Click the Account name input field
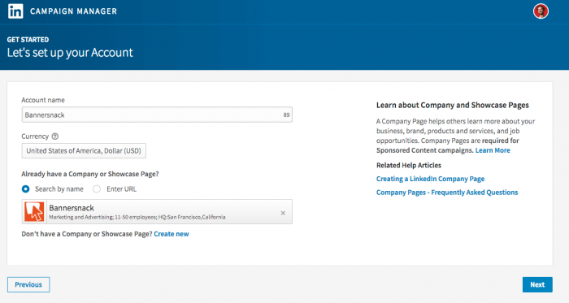Screen dimensions: 569x303 [x=157, y=115]
